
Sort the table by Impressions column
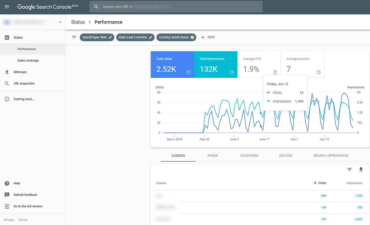[x=354, y=183]
